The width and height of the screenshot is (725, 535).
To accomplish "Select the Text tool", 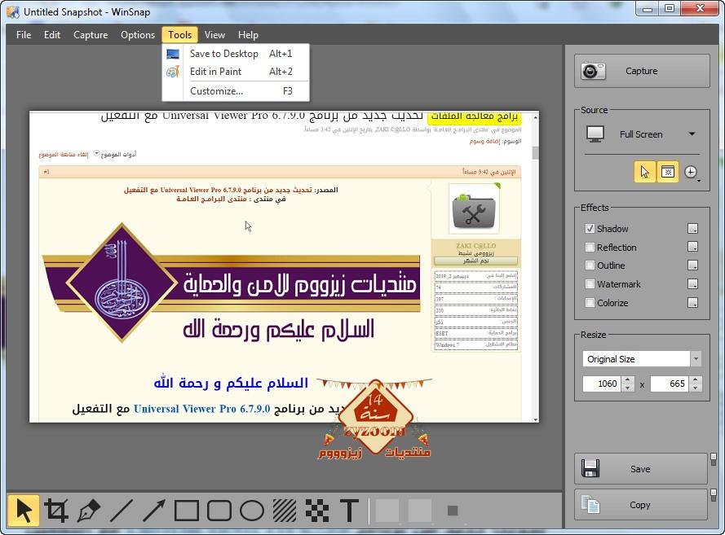I will 350,511.
